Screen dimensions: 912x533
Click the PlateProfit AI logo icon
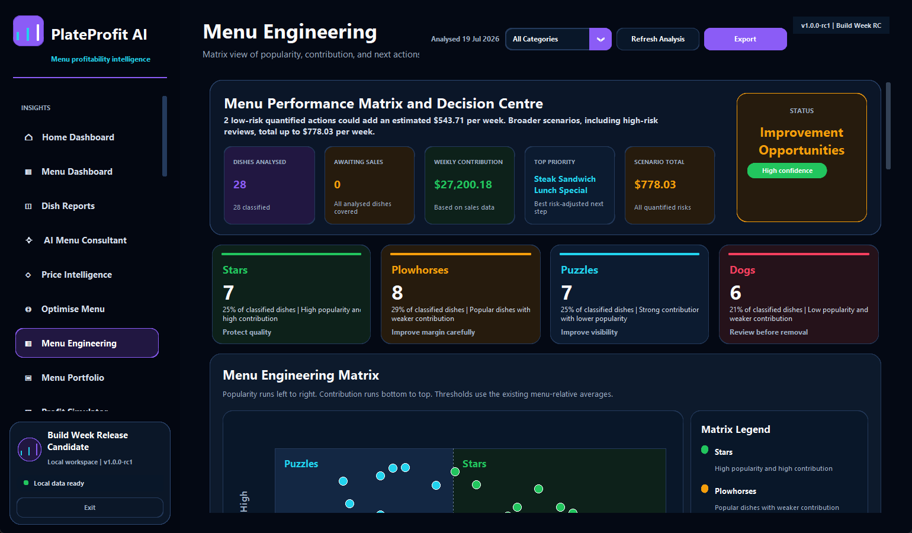click(x=28, y=31)
